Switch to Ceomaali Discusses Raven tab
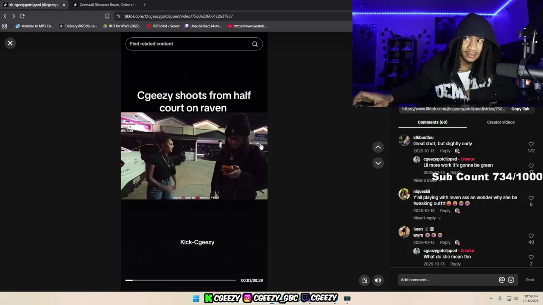Screen dimensions: 543x305 [104, 5]
